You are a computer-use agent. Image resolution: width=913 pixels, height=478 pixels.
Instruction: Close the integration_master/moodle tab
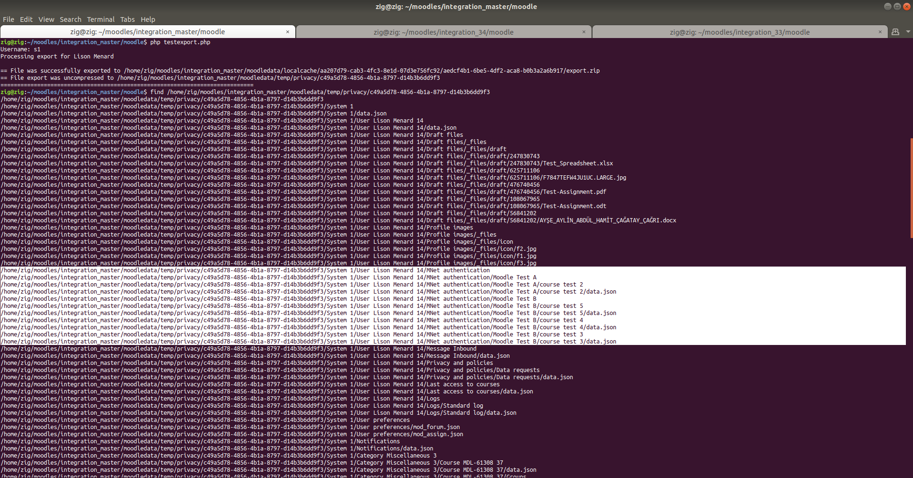(288, 32)
